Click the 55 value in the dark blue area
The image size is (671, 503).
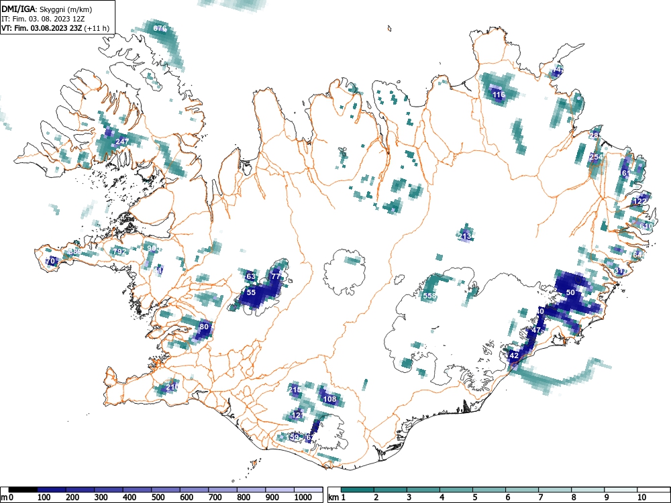coord(251,292)
